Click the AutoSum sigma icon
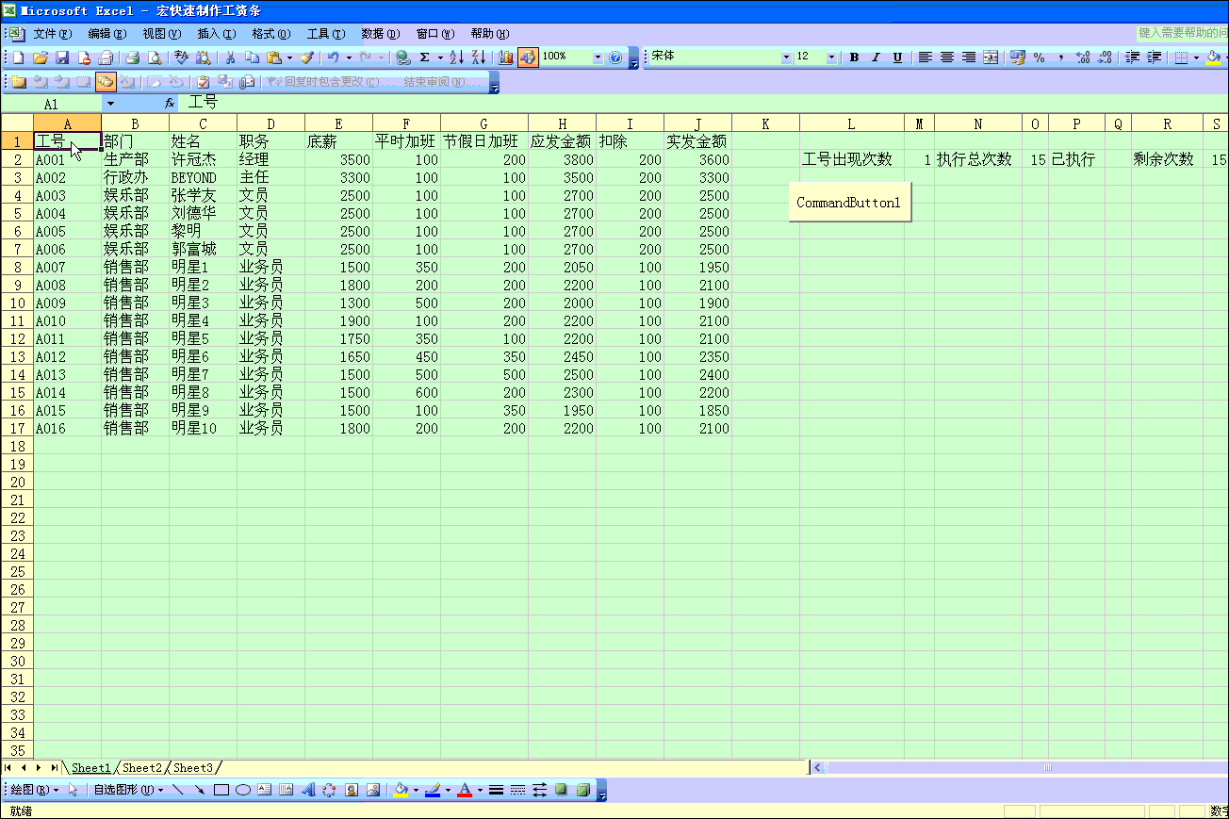Screen dimensions: 1229x819 tap(424, 57)
